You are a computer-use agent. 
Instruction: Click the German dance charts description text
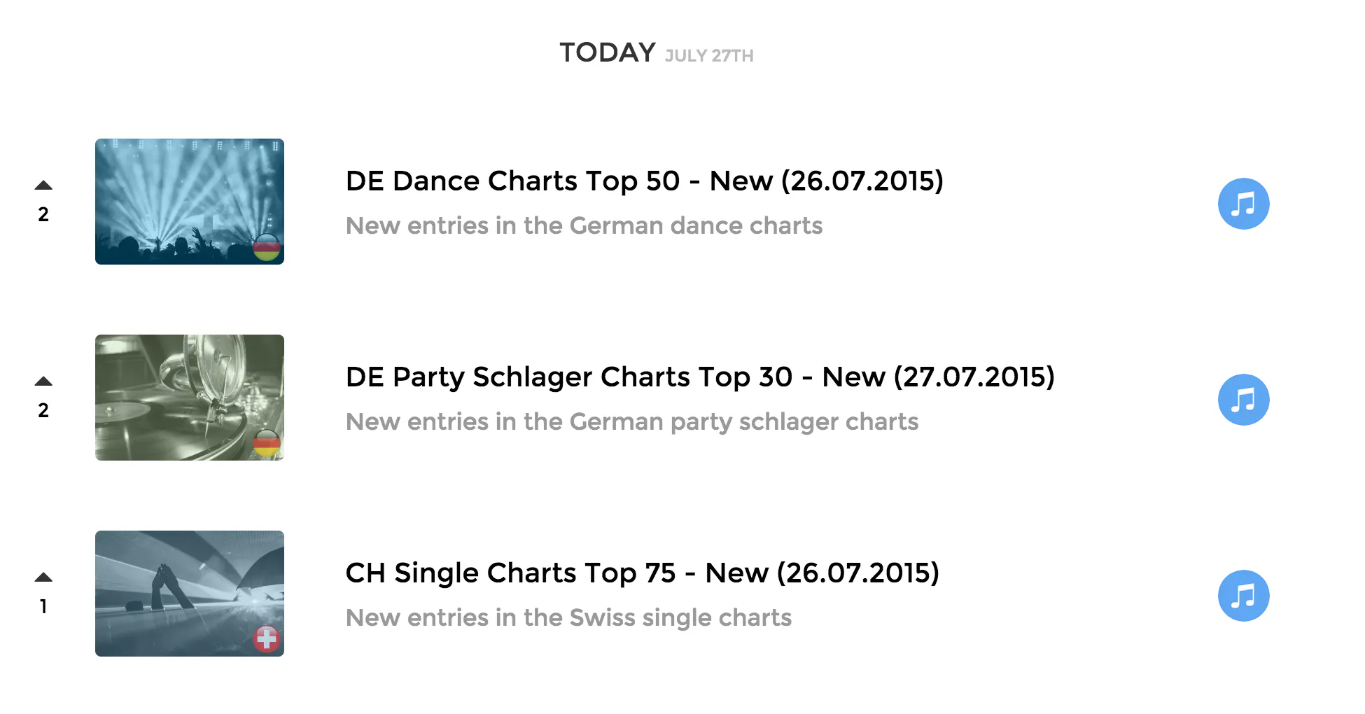pos(584,225)
